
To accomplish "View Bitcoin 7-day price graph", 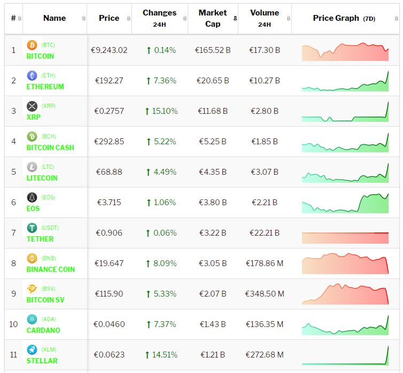I will click(345, 51).
